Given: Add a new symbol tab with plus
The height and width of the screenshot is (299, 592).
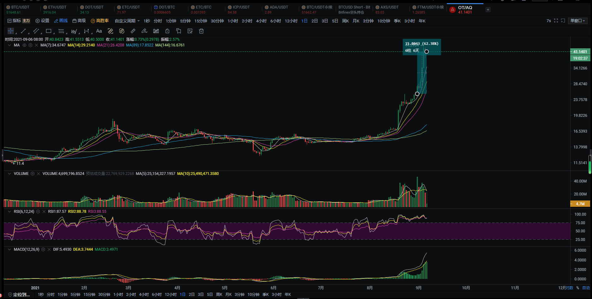Looking at the screenshot, I should (x=488, y=10).
